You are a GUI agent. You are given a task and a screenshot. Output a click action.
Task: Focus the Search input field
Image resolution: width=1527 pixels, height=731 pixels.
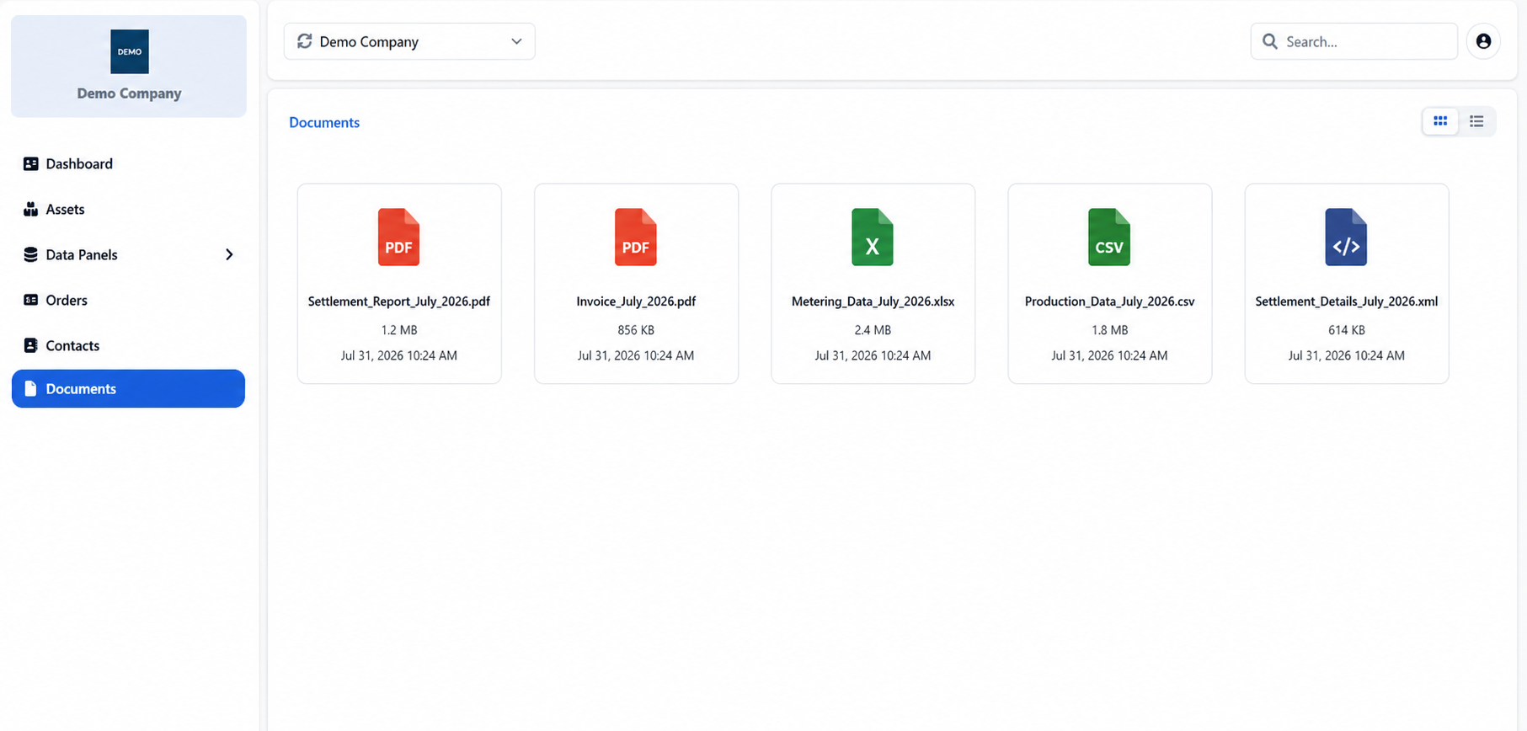click(1353, 41)
